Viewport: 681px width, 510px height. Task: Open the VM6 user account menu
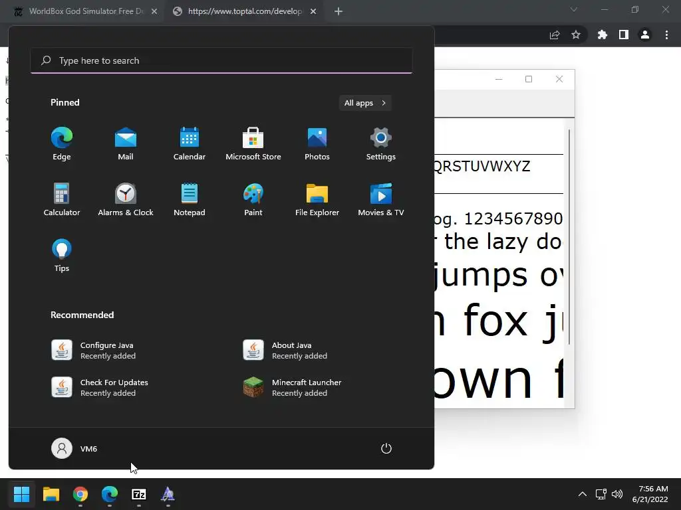(74, 448)
